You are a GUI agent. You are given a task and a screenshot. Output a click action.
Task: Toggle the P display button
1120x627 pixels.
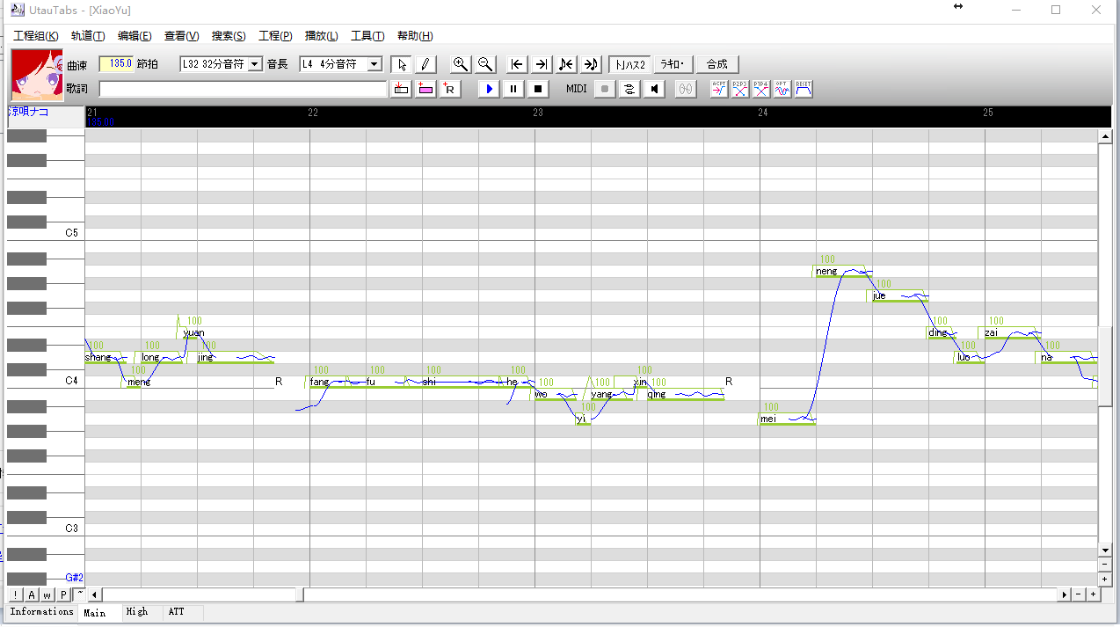pos(63,594)
